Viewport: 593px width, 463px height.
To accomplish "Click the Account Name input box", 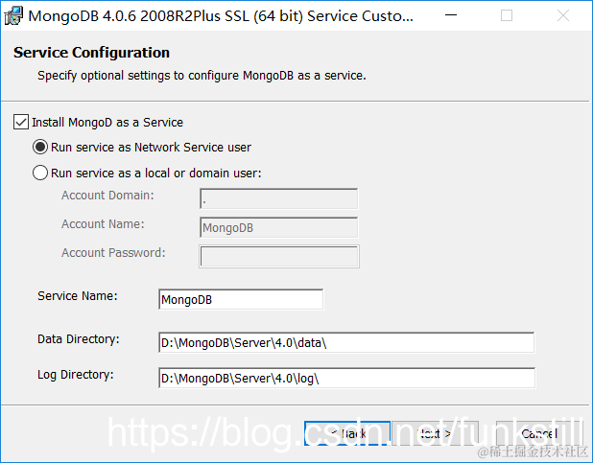I will click(x=278, y=227).
